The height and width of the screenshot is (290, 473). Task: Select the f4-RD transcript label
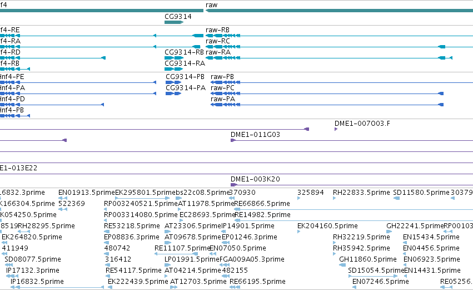click(x=10, y=52)
